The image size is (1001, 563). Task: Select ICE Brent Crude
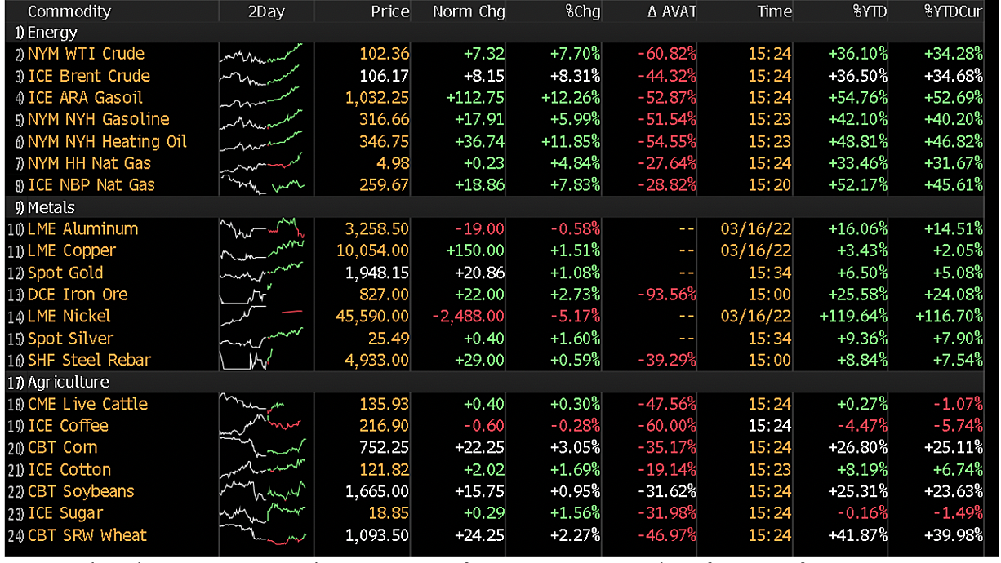[x=89, y=76]
